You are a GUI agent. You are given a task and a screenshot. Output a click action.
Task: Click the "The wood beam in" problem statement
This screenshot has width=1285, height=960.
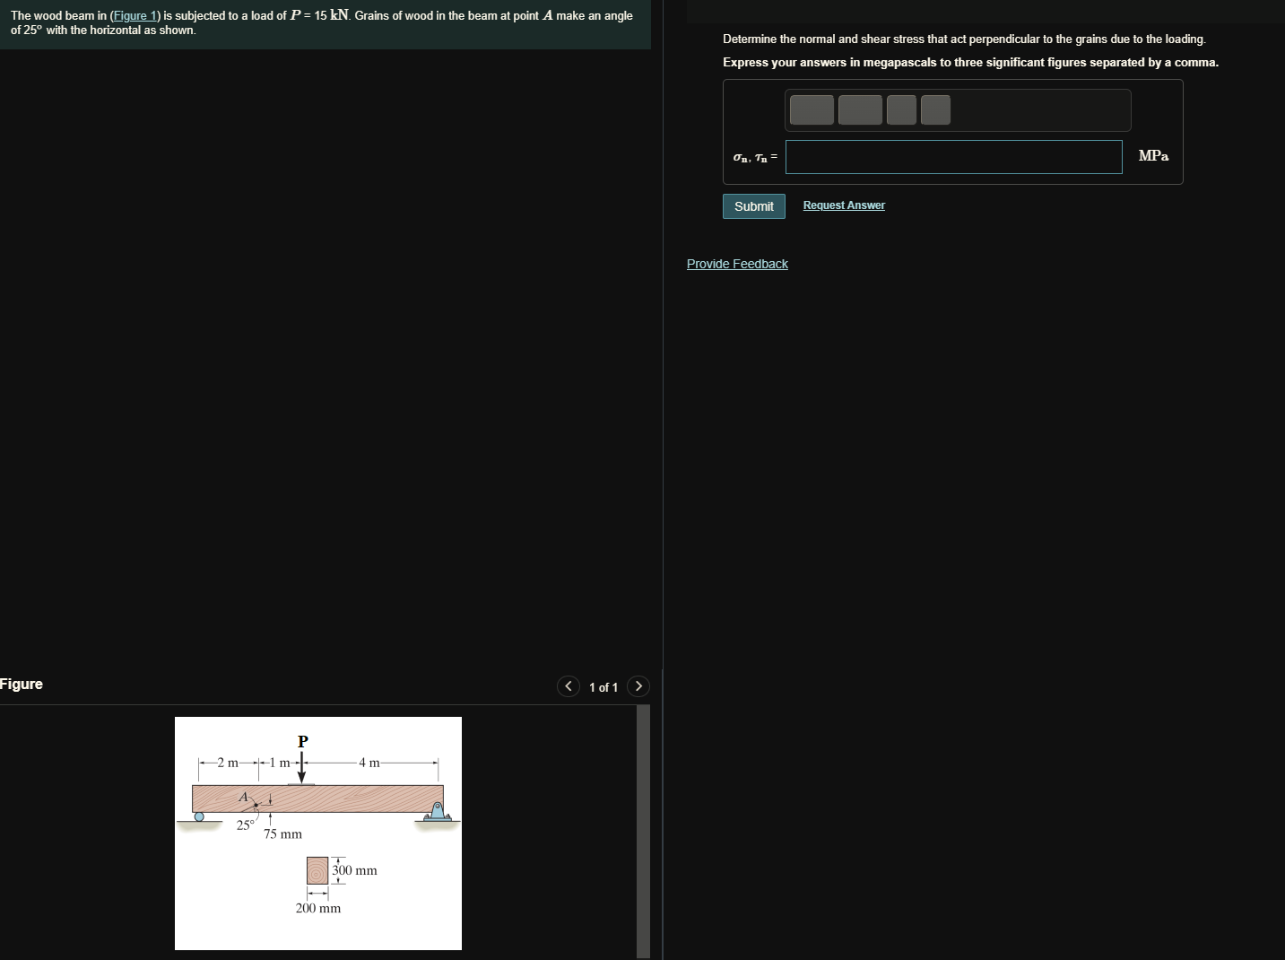(x=322, y=22)
